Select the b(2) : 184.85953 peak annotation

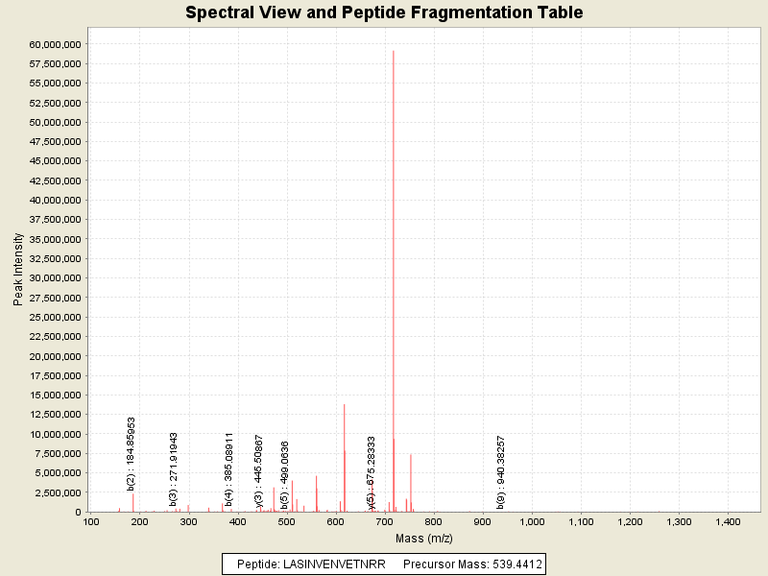pos(132,454)
